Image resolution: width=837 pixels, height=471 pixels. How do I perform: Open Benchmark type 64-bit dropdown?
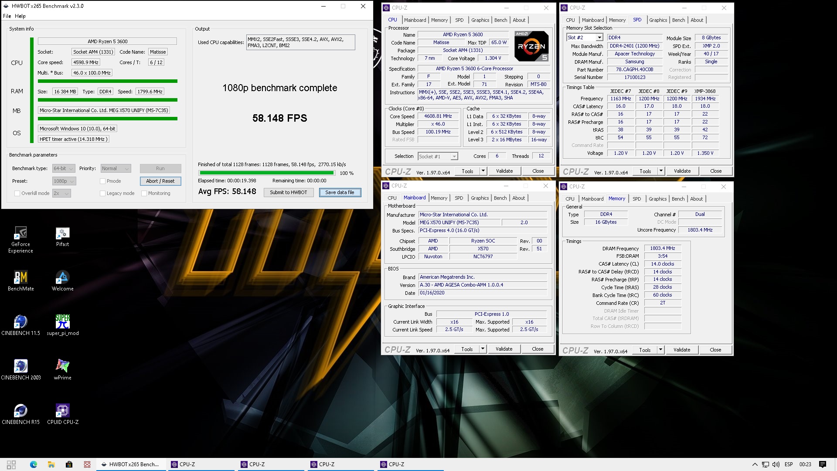[x=64, y=168]
